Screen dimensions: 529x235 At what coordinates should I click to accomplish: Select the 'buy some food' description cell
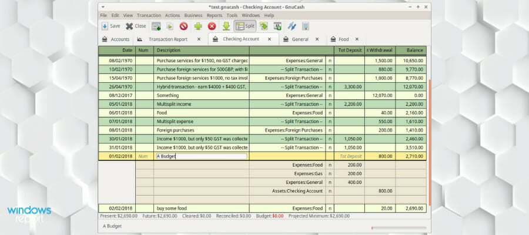coord(202,209)
